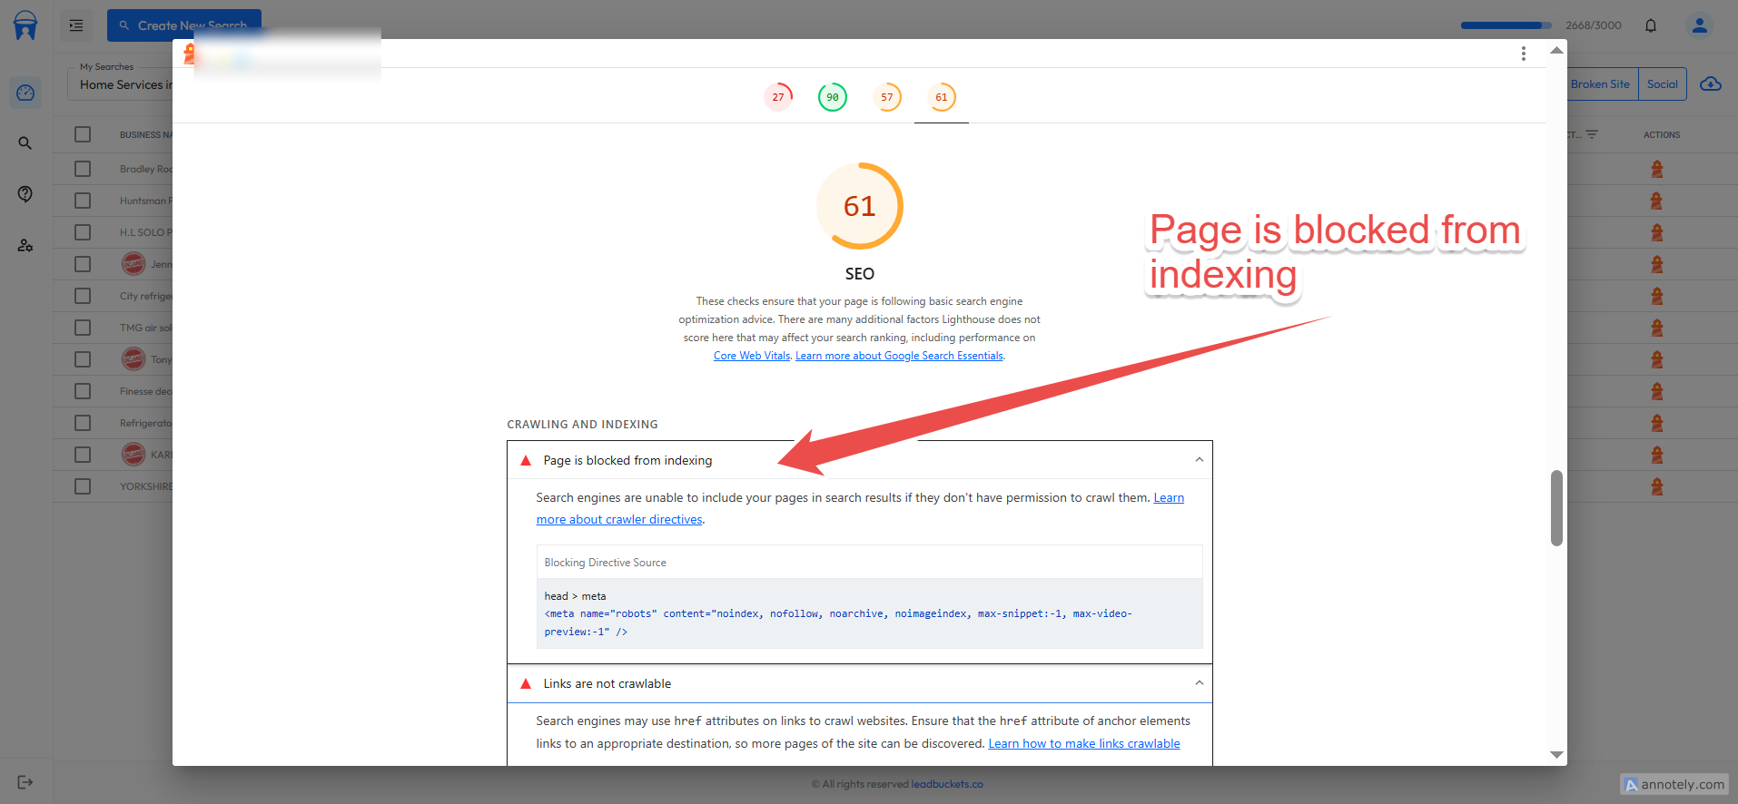Toggle the select-all checkbox in table header
This screenshot has width=1738, height=804.
83,134
